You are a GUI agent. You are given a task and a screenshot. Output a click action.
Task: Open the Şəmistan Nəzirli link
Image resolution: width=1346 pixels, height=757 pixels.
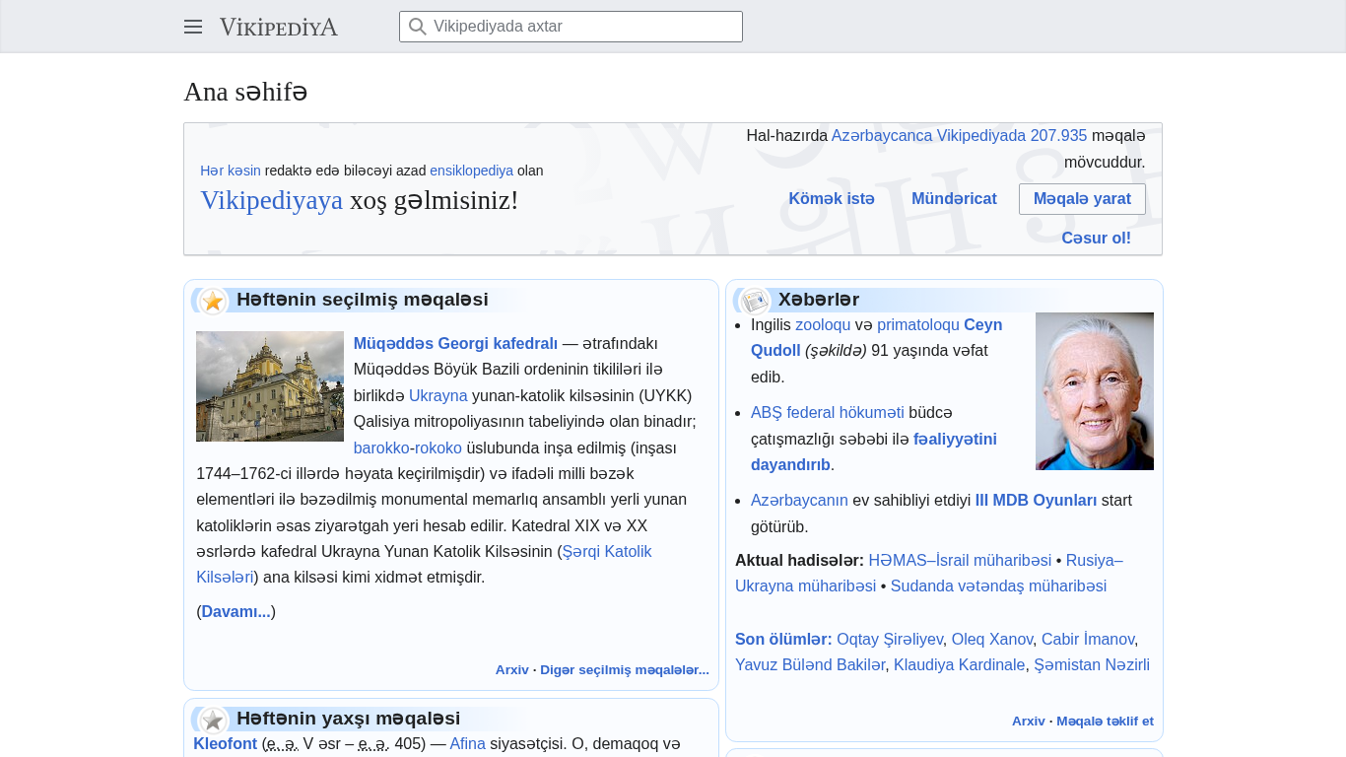[1092, 665]
